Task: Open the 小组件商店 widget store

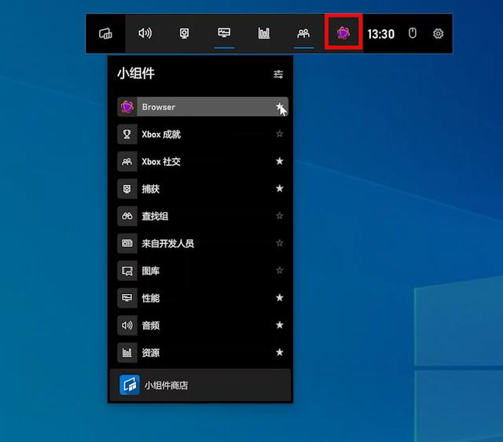Action: tap(200, 385)
